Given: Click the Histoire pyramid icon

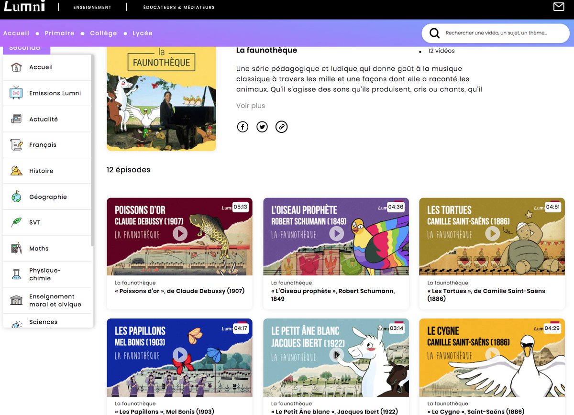Looking at the screenshot, I should (x=16, y=171).
